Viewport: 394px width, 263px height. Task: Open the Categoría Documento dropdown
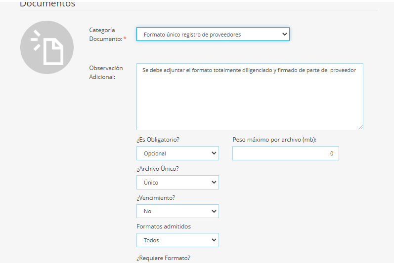click(x=213, y=34)
